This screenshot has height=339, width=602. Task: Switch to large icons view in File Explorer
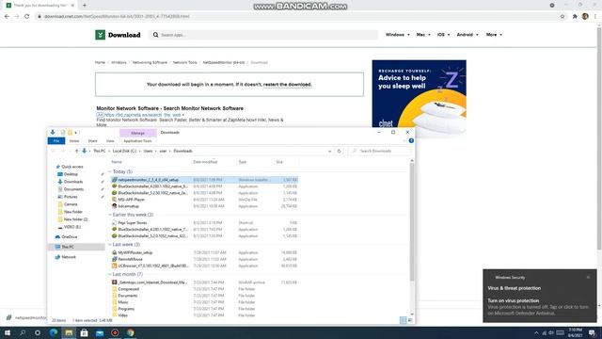click(410, 320)
